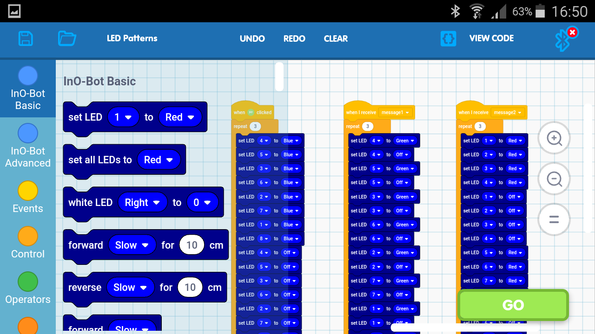Tap the battery icon in the status bar
Screen dimensions: 595x334
(540, 11)
